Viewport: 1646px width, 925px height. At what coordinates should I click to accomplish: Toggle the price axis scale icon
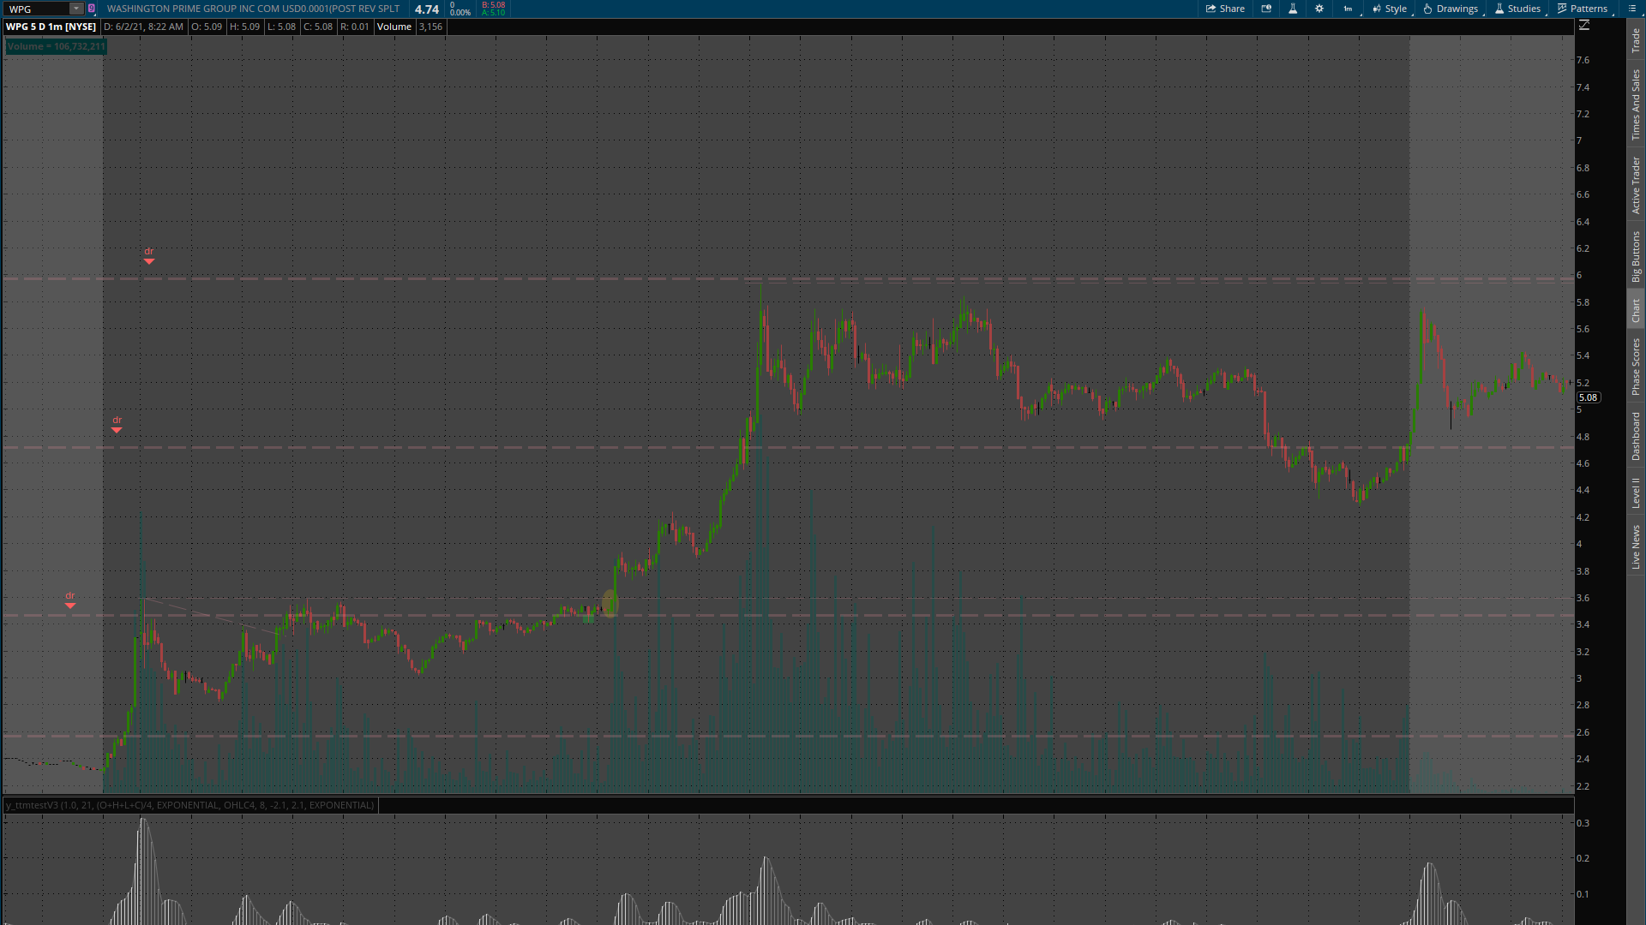tap(1584, 26)
